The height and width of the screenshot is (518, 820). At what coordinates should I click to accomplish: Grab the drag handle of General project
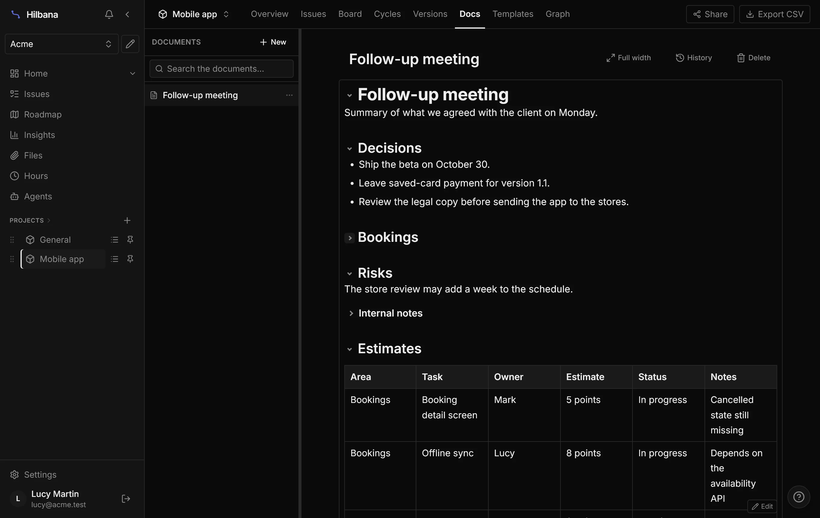[x=12, y=240]
